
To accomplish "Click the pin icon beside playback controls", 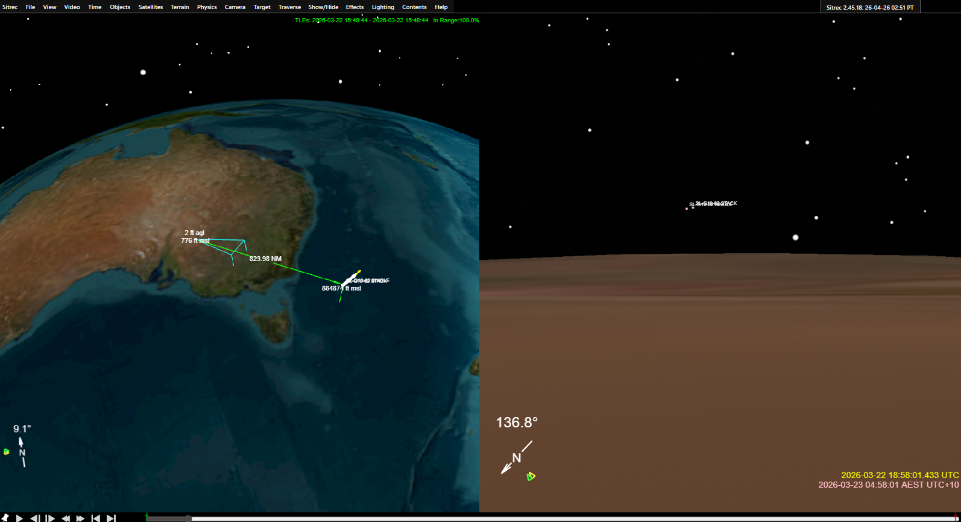I will [x=5, y=518].
